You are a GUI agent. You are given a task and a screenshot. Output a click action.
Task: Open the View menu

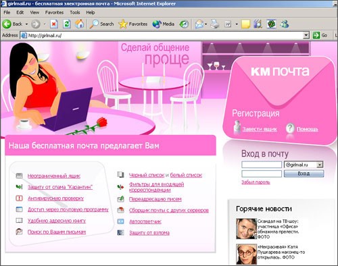click(34, 12)
